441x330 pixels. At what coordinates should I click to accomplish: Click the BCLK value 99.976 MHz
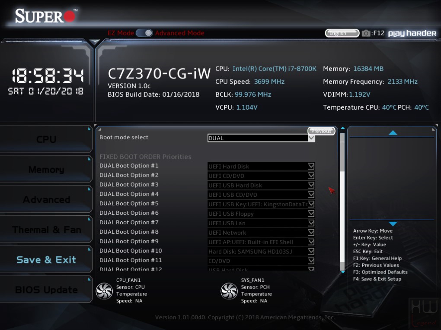(x=253, y=94)
